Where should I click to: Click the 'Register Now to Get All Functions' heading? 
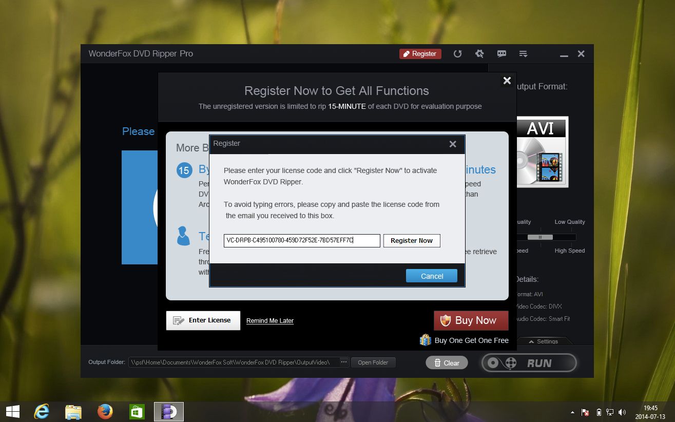point(337,91)
